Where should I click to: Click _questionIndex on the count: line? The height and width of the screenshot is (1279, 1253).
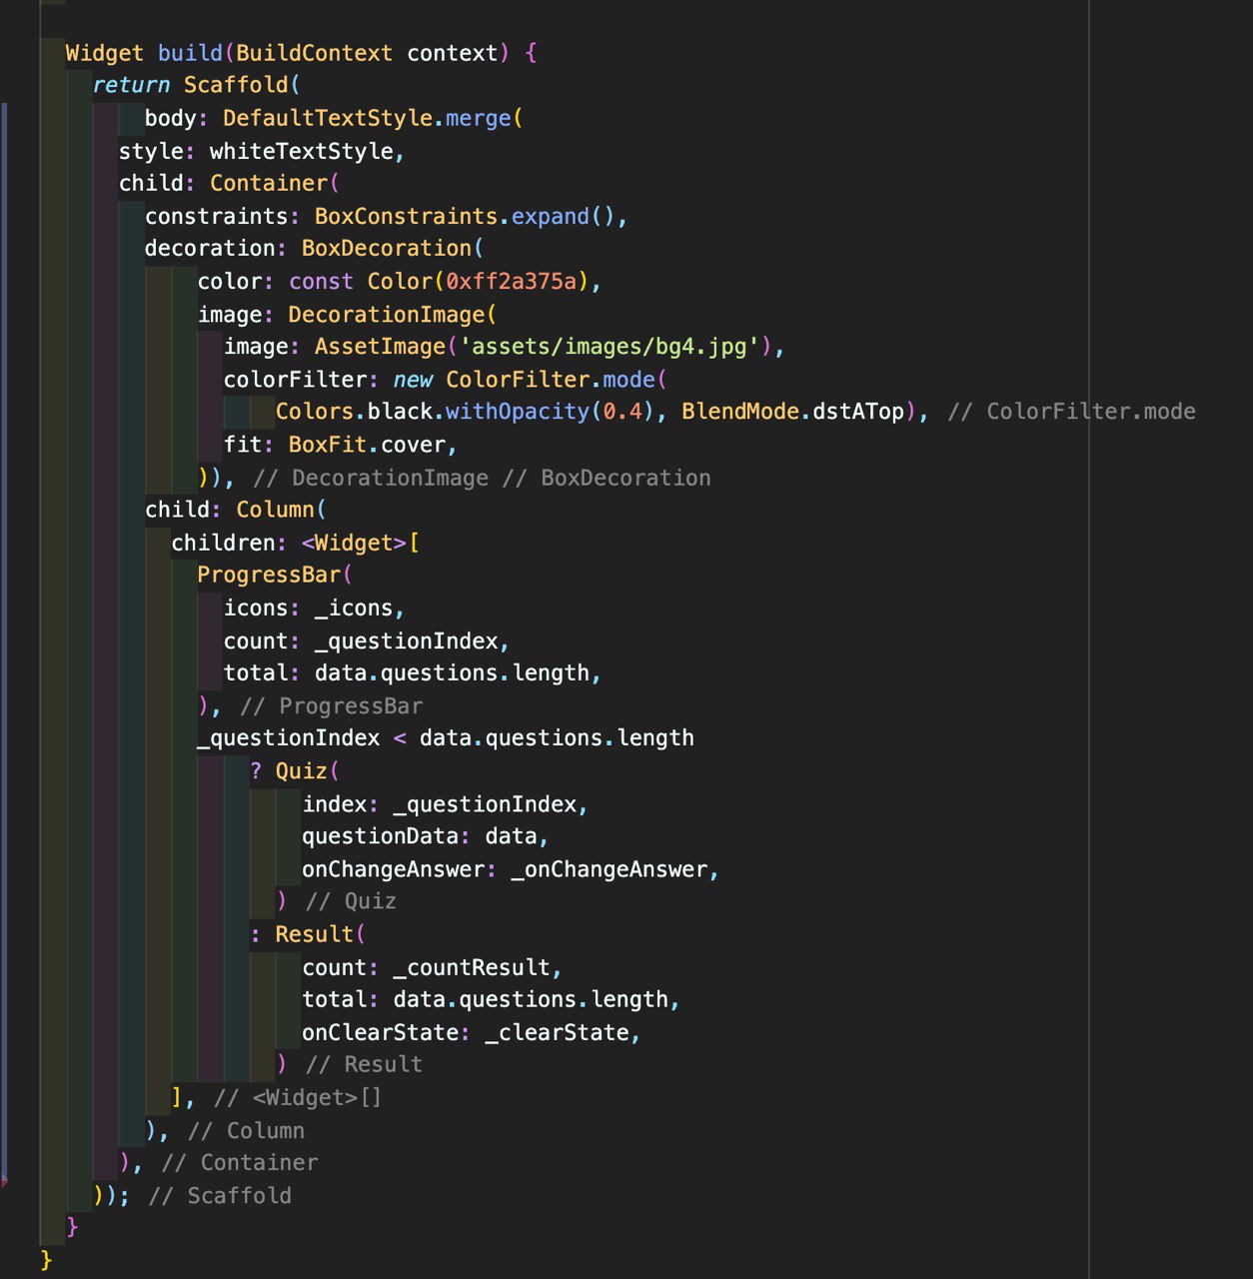406,639
